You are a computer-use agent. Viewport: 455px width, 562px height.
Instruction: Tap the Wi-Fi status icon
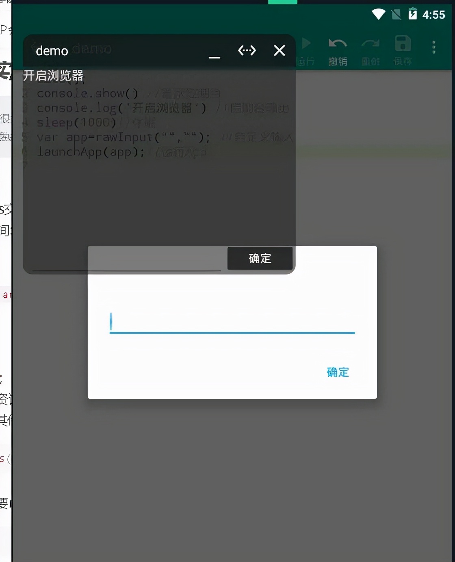click(x=378, y=14)
